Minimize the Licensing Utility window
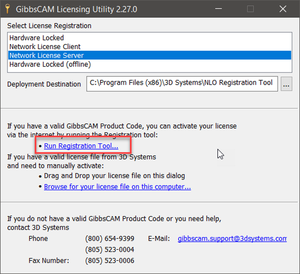 [219, 9]
